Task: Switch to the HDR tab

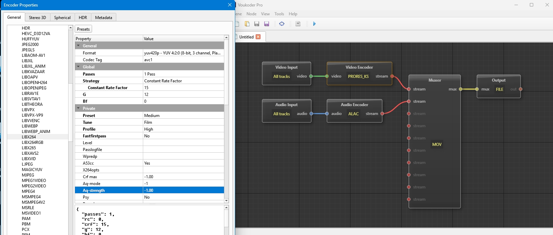Action: [83, 17]
